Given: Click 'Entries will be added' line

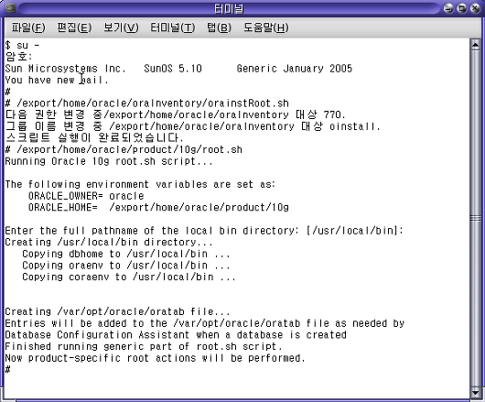Looking at the screenshot, I should pyautogui.click(x=205, y=323).
